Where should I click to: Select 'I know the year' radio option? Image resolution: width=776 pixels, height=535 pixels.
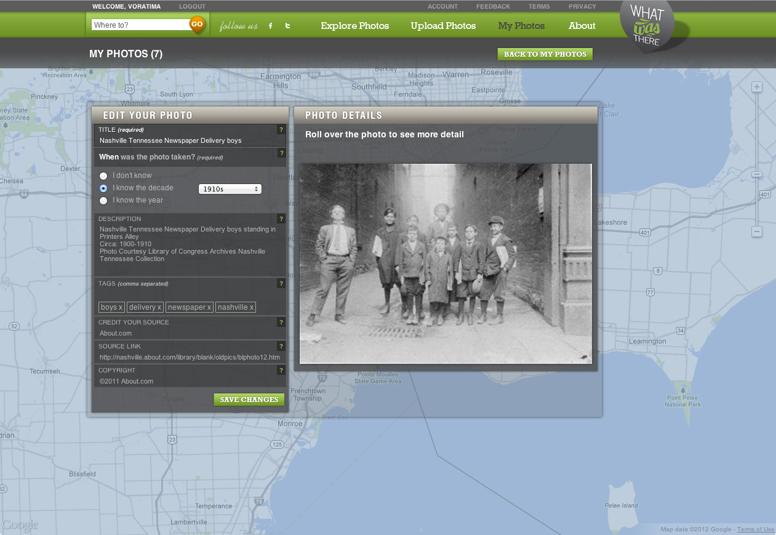pyautogui.click(x=103, y=200)
